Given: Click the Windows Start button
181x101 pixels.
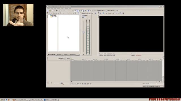Looking at the screenshot, I should tap(3, 100).
